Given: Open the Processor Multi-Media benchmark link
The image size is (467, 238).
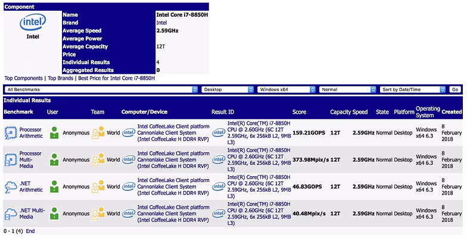Looking at the screenshot, I should pos(30,159).
